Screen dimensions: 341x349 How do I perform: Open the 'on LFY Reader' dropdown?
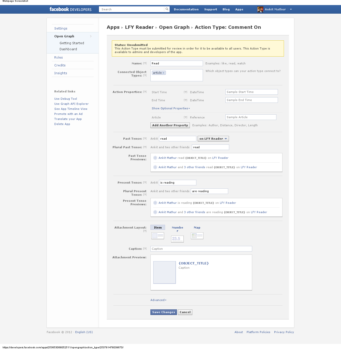click(213, 139)
